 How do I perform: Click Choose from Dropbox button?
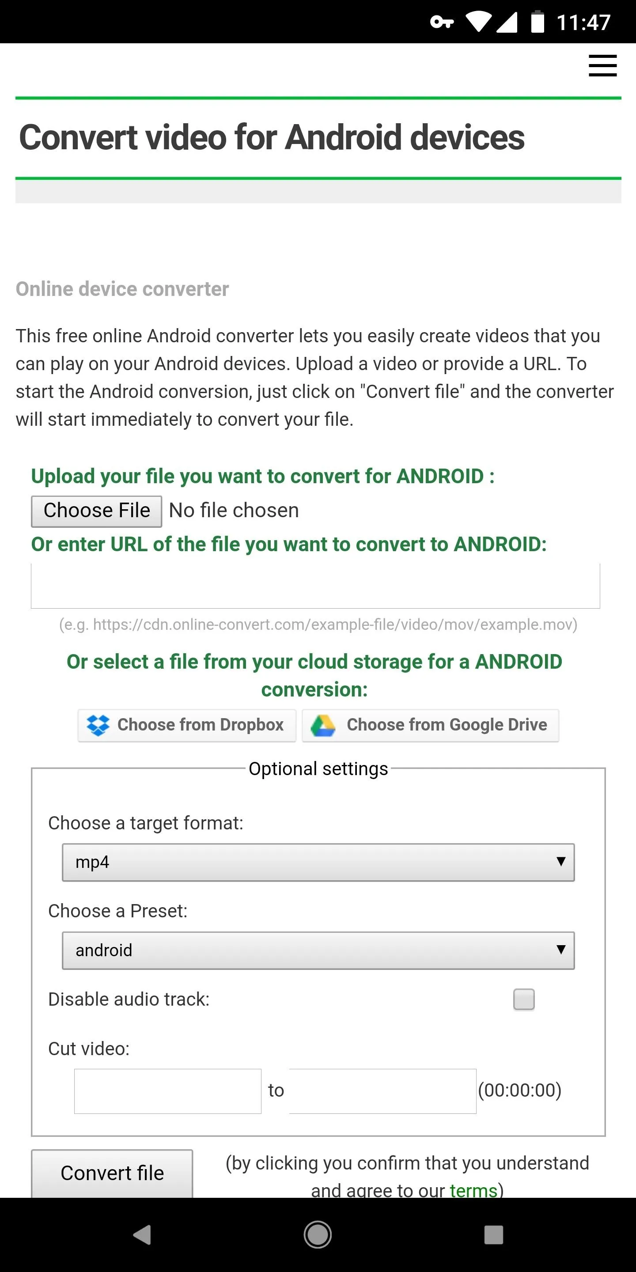click(x=187, y=725)
